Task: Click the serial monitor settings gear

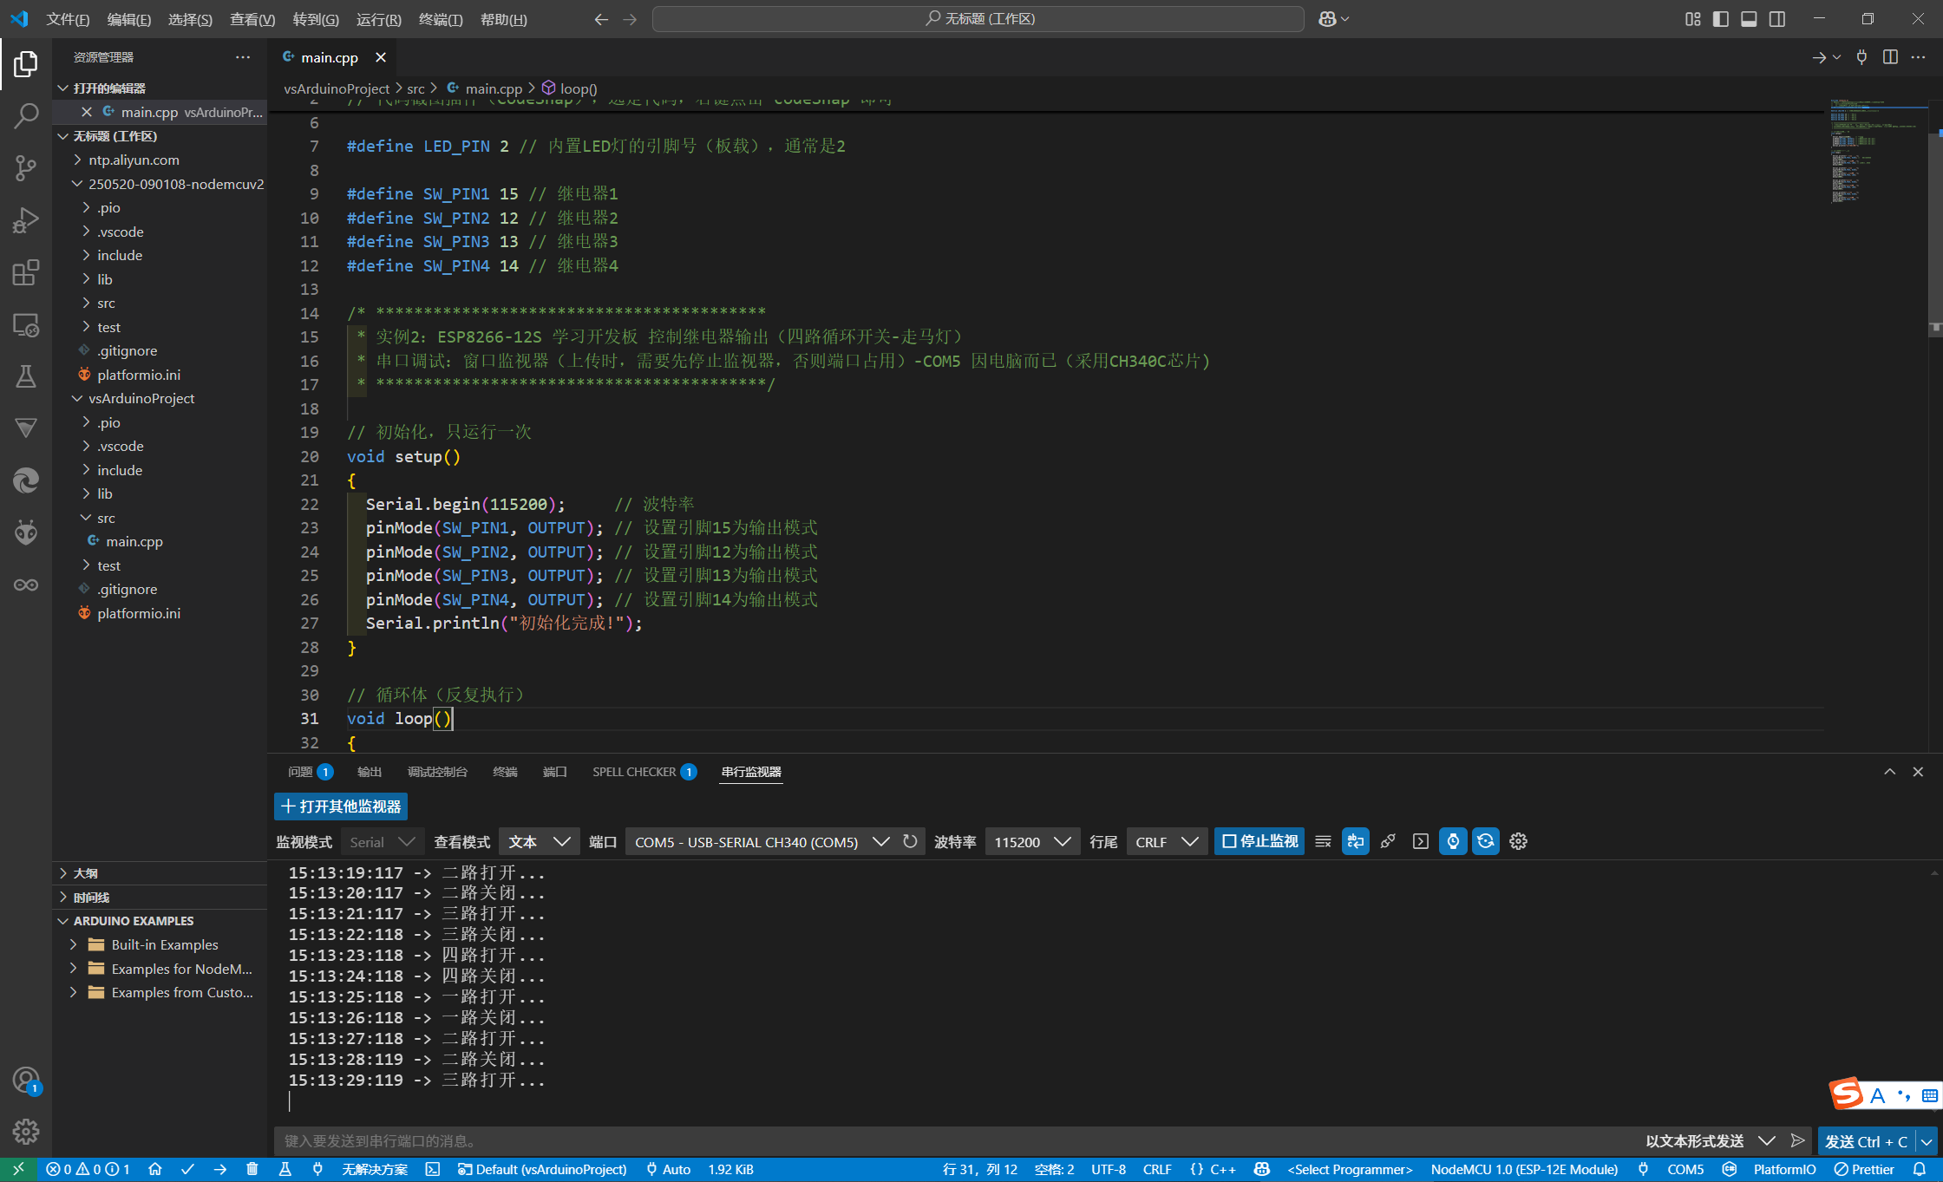Action: (x=1518, y=841)
